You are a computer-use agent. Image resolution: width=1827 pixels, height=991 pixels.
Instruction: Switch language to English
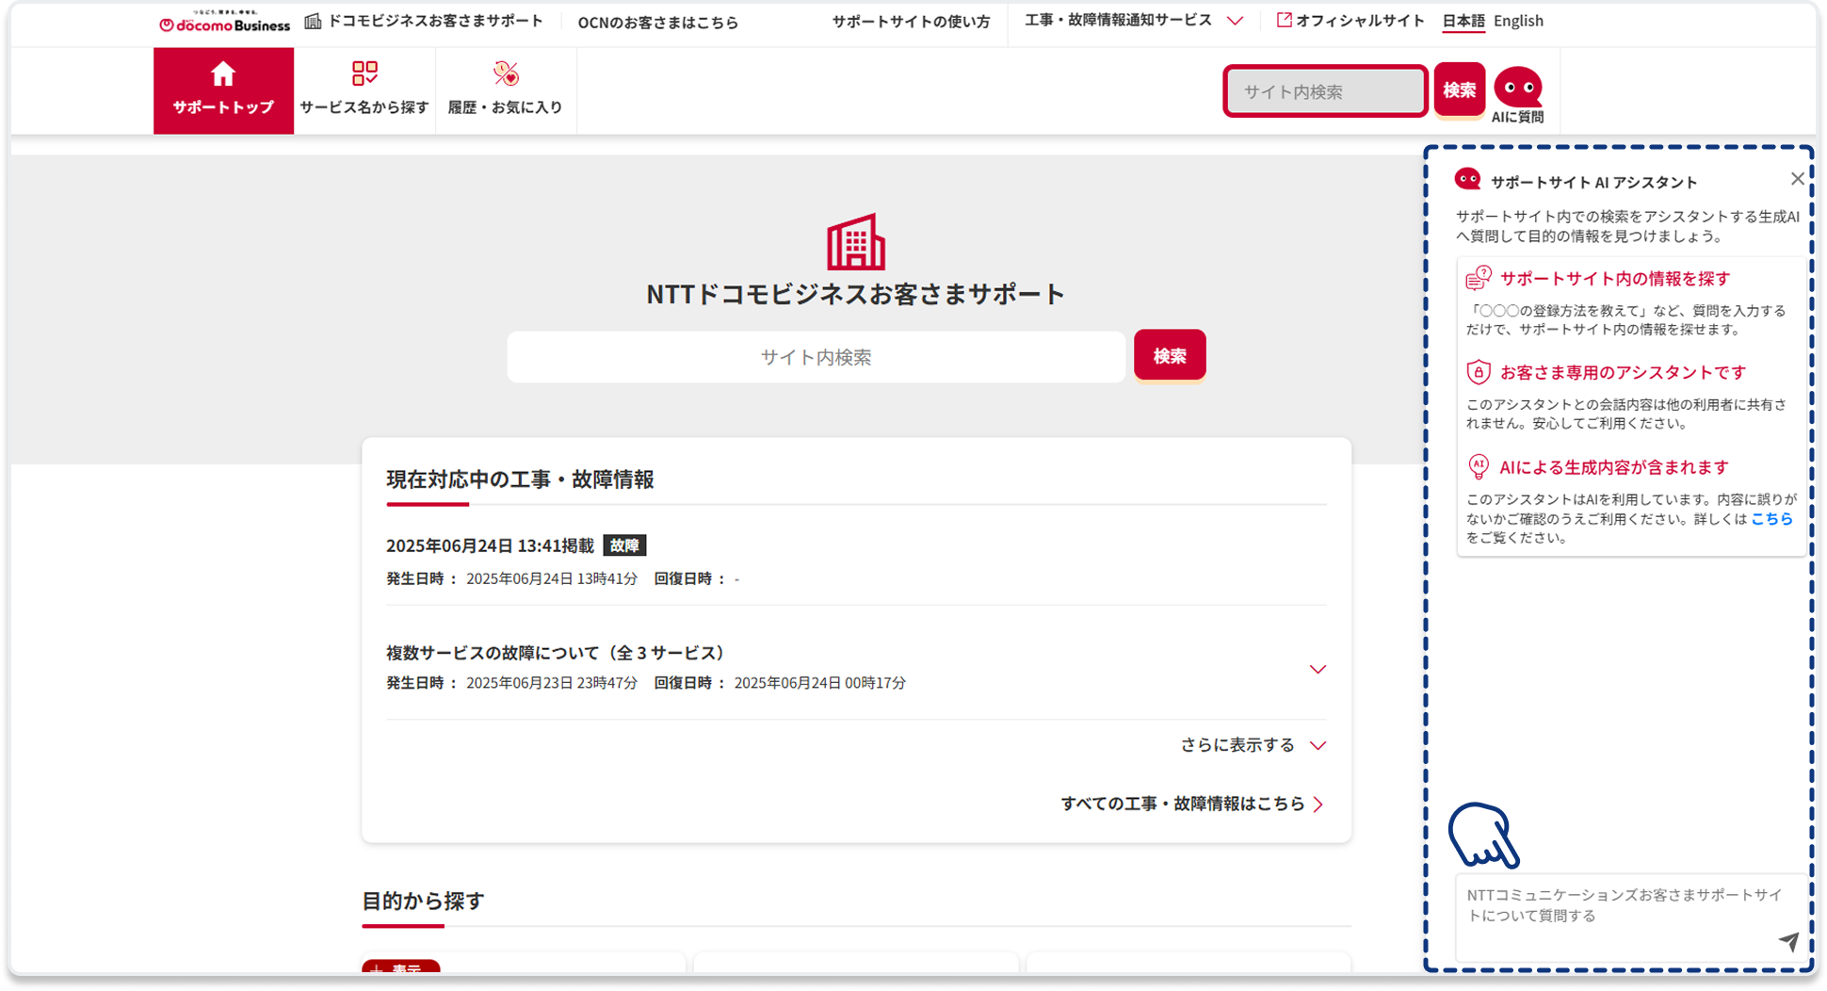click(1518, 21)
